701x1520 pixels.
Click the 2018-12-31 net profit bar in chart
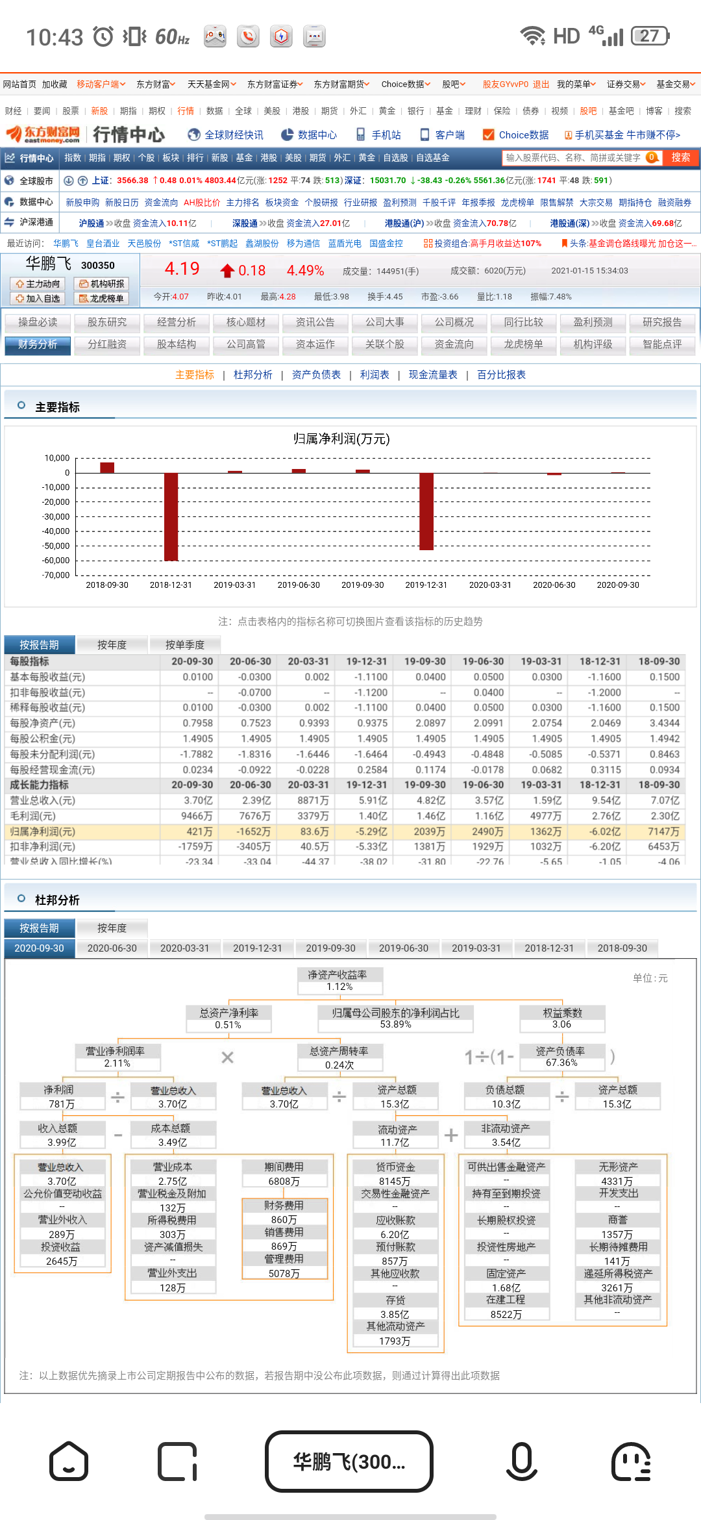(x=171, y=516)
